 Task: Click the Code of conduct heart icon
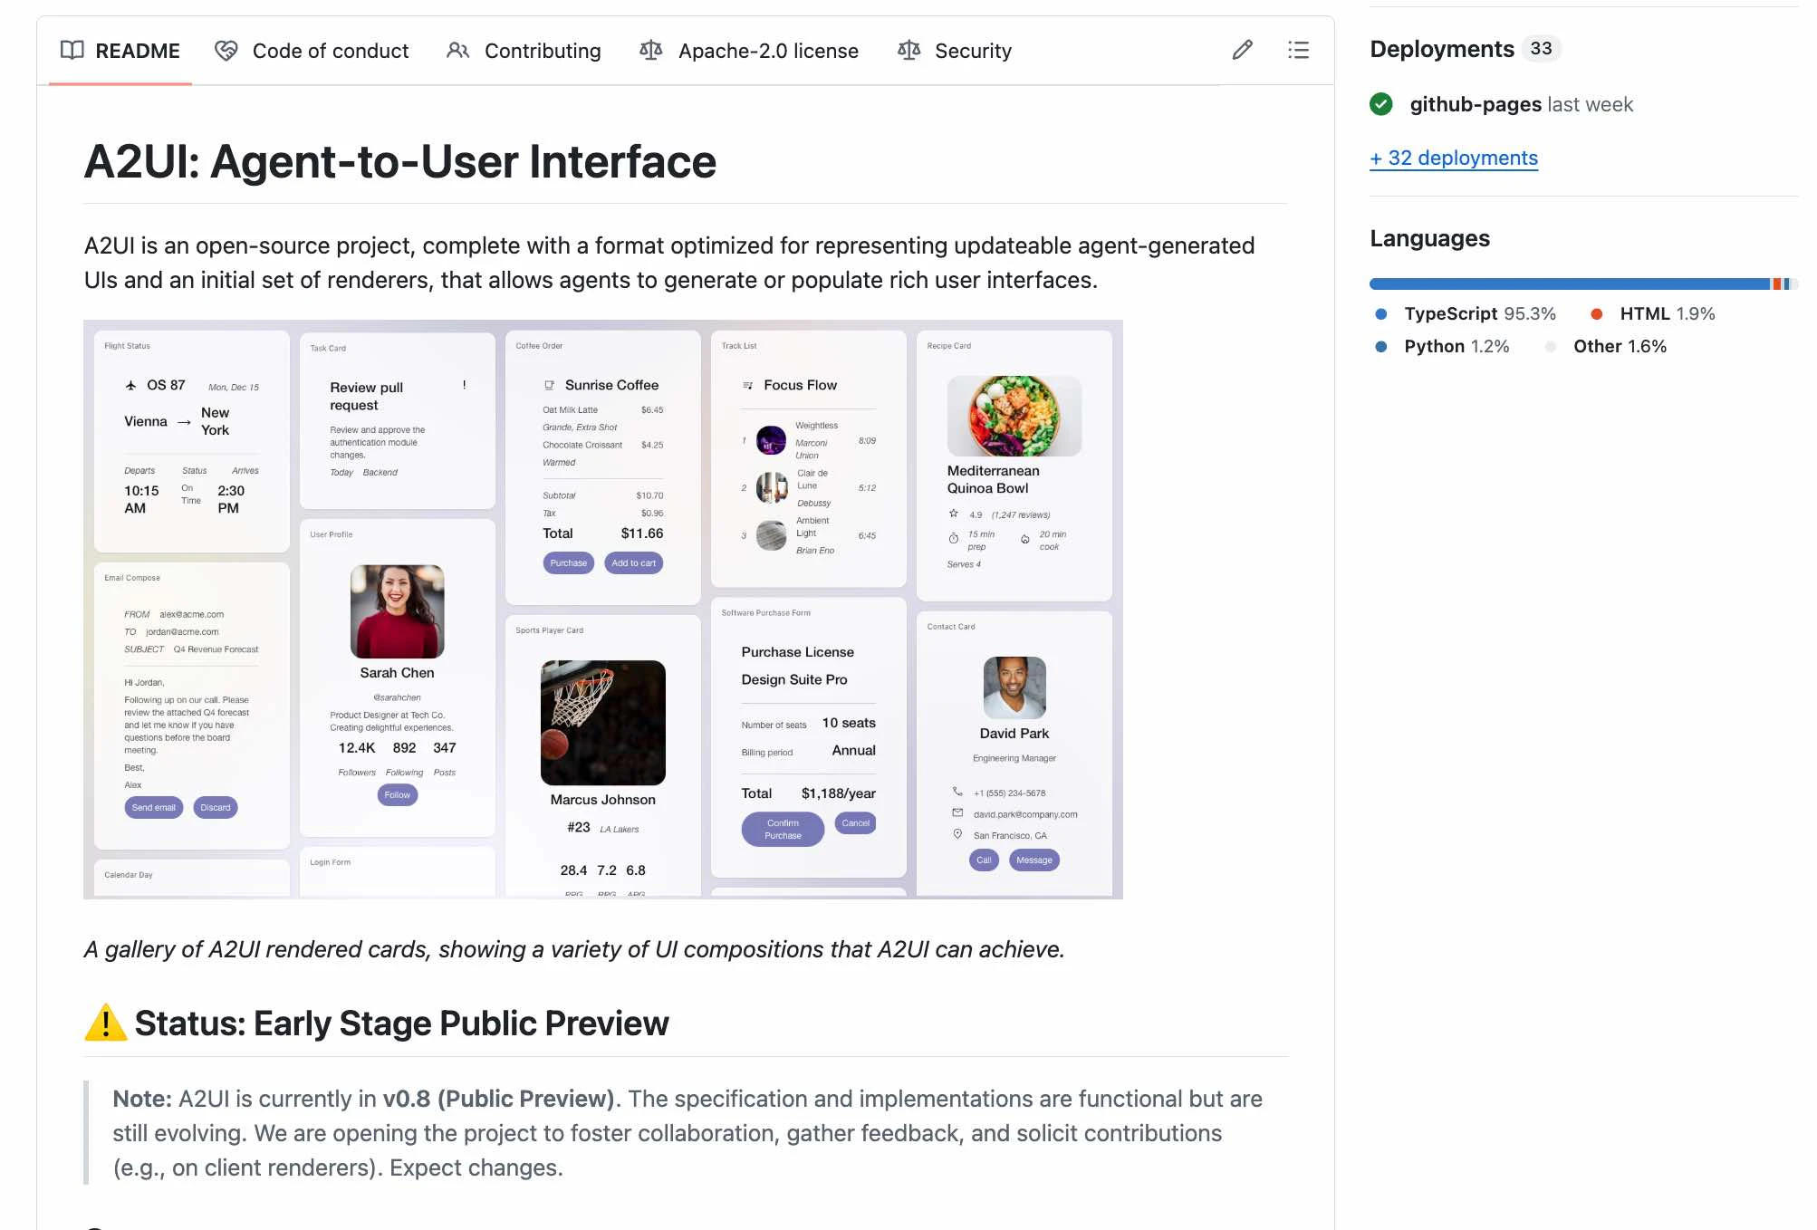(x=226, y=50)
